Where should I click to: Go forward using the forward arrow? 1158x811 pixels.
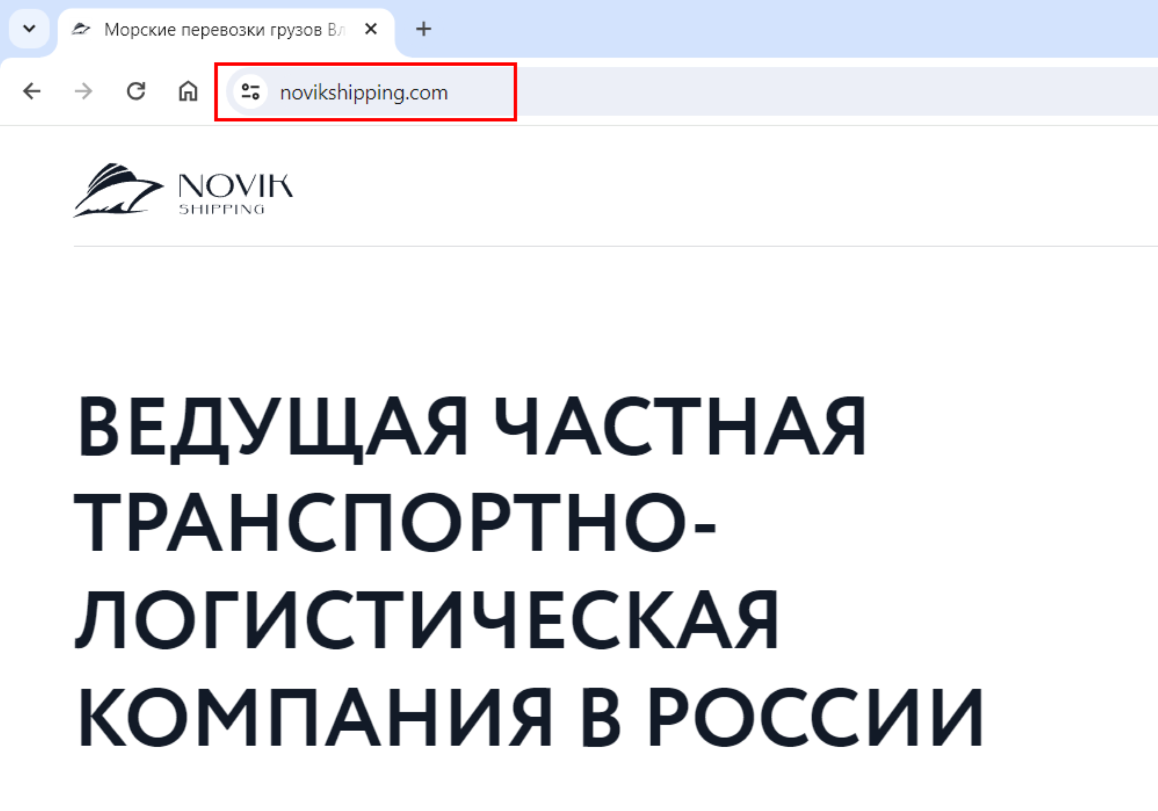click(84, 92)
